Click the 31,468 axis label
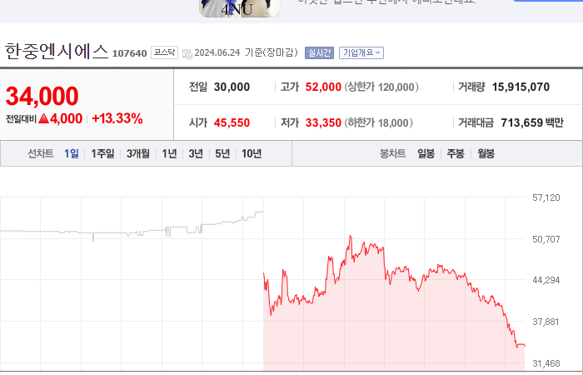583x375 pixels. [546, 363]
